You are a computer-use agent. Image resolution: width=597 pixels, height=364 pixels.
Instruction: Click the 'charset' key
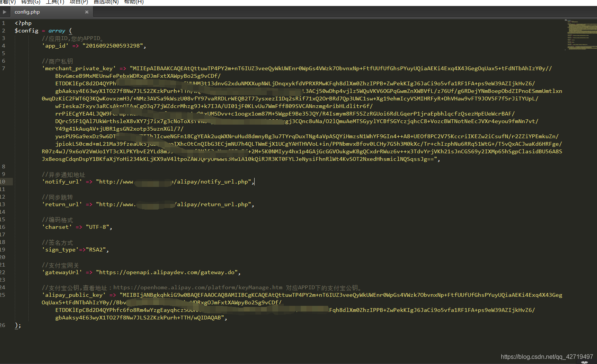coord(57,227)
